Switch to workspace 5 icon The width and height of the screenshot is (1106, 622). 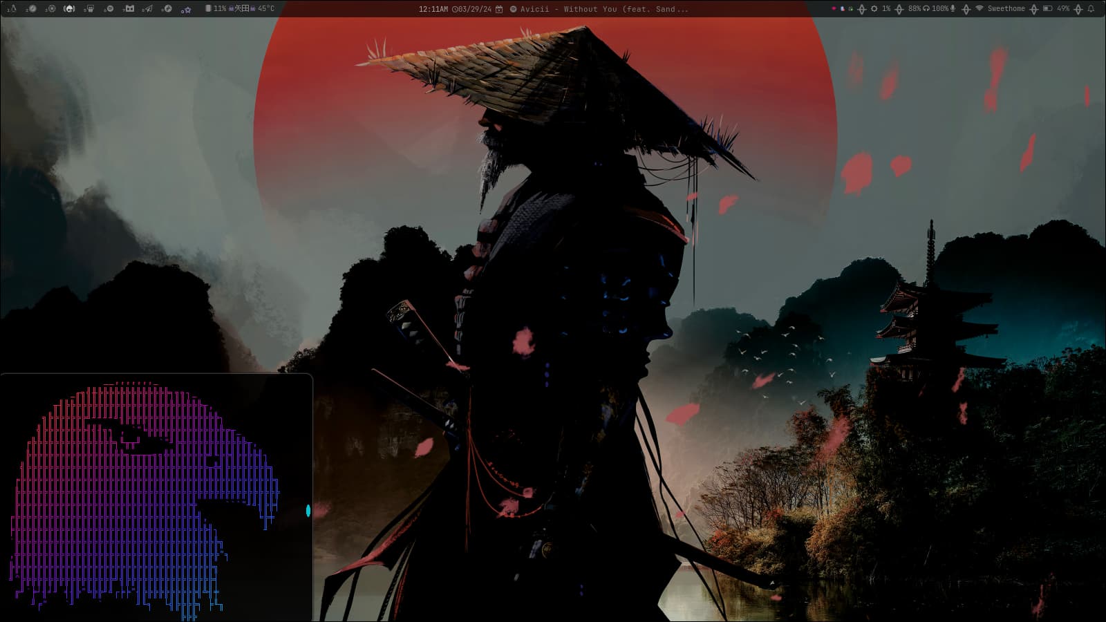coord(89,8)
